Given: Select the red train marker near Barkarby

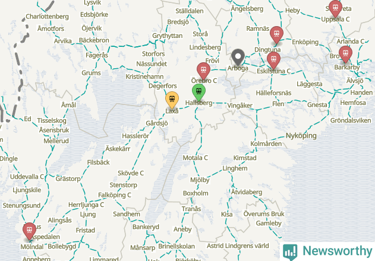Looking at the screenshot, I should click(x=345, y=54).
